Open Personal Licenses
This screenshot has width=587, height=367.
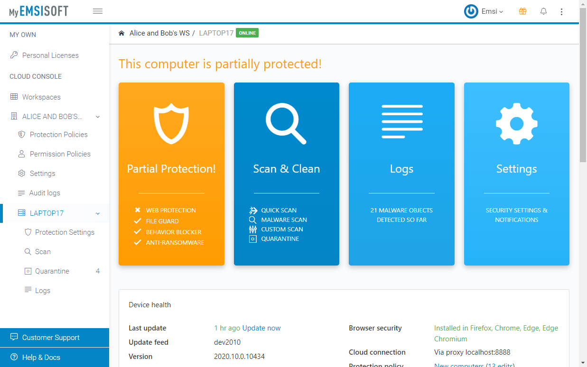[50, 55]
